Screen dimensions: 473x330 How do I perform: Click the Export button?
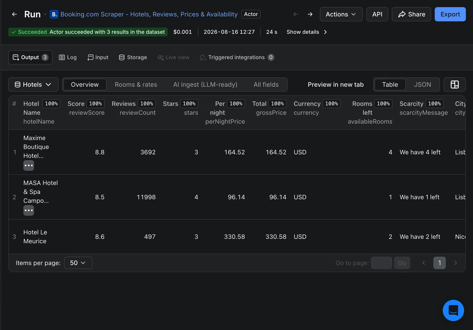point(450,14)
